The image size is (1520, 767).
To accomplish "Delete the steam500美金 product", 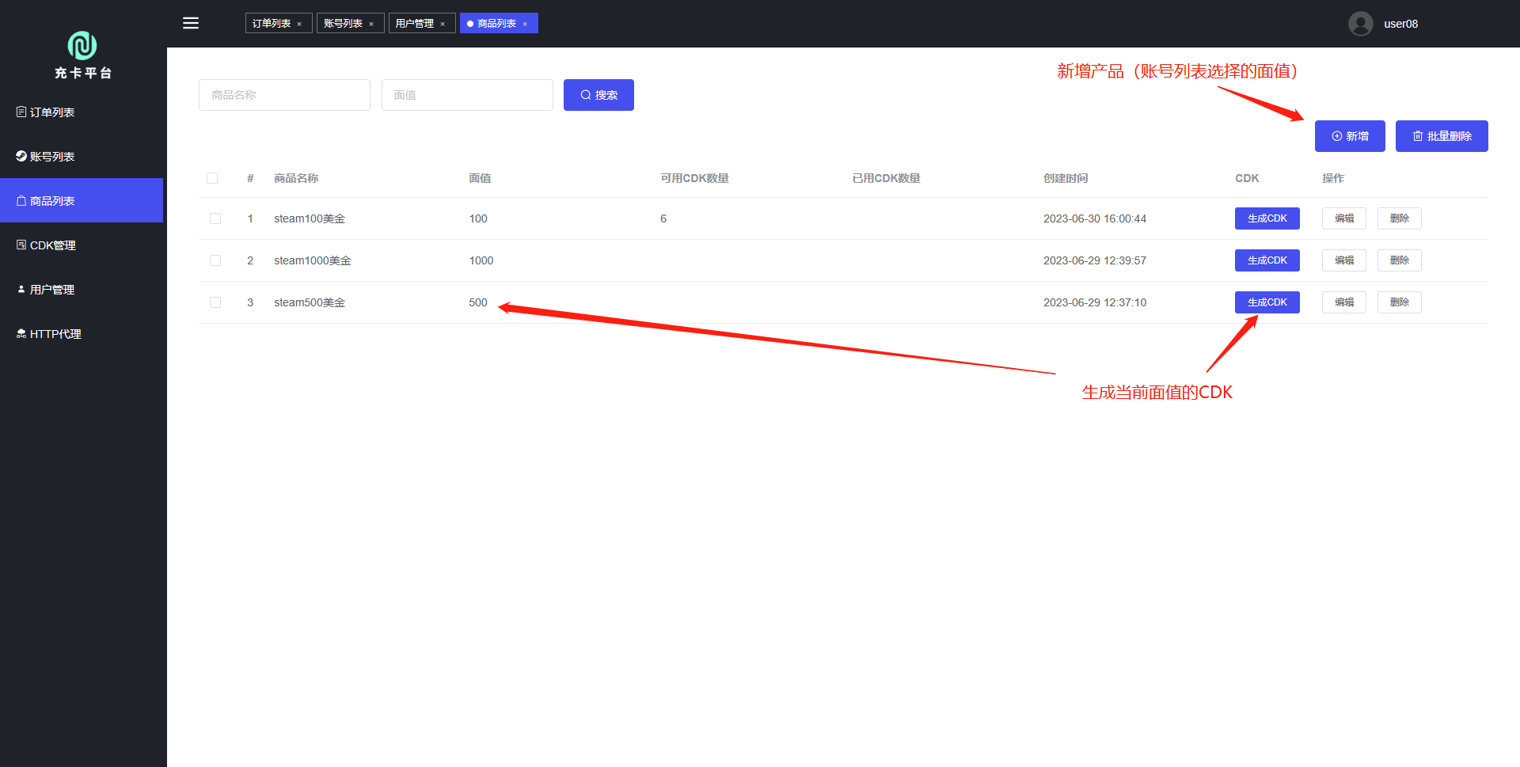I will tap(1400, 302).
